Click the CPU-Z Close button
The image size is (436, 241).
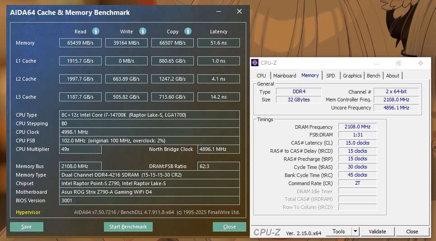[412, 231]
